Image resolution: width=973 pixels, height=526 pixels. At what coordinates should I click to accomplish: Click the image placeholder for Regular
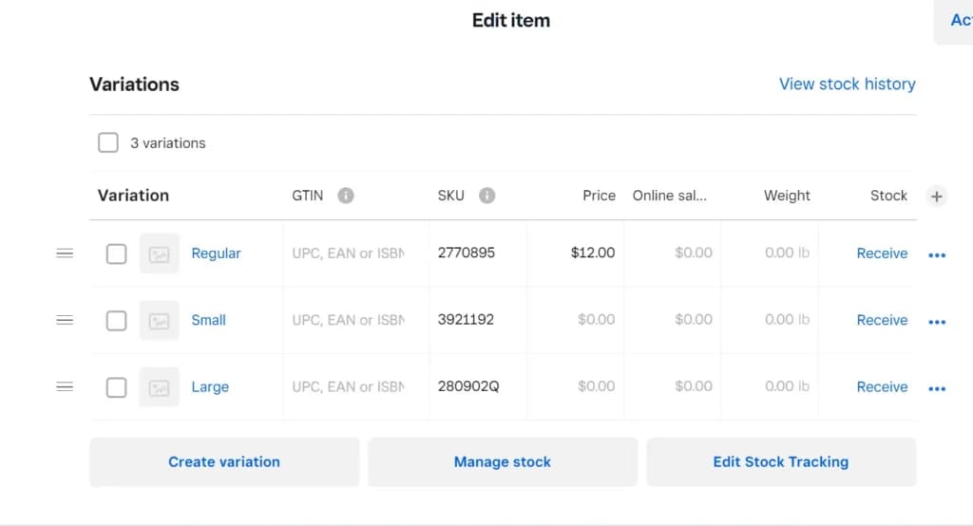point(159,254)
